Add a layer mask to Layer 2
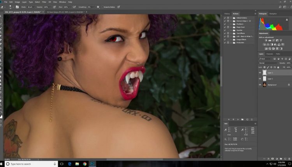Image resolution: width=292 pixels, height=167 pixels. tap(273, 159)
